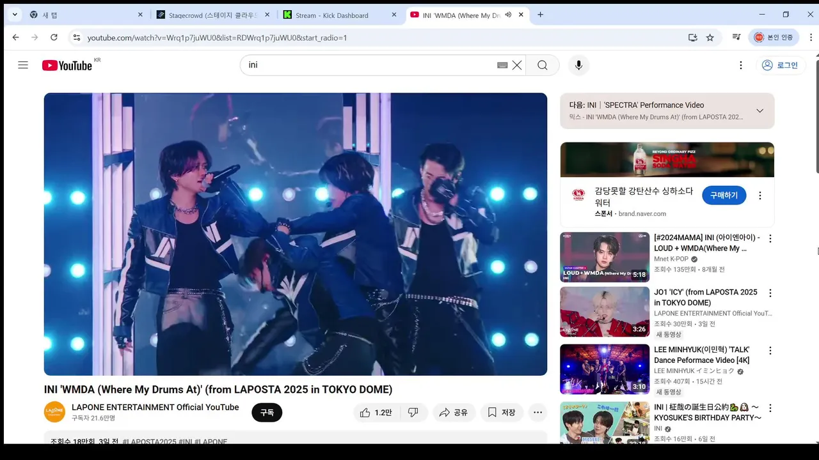The height and width of the screenshot is (460, 819).
Task: Close the 새 탭 tab
Action: (x=140, y=15)
